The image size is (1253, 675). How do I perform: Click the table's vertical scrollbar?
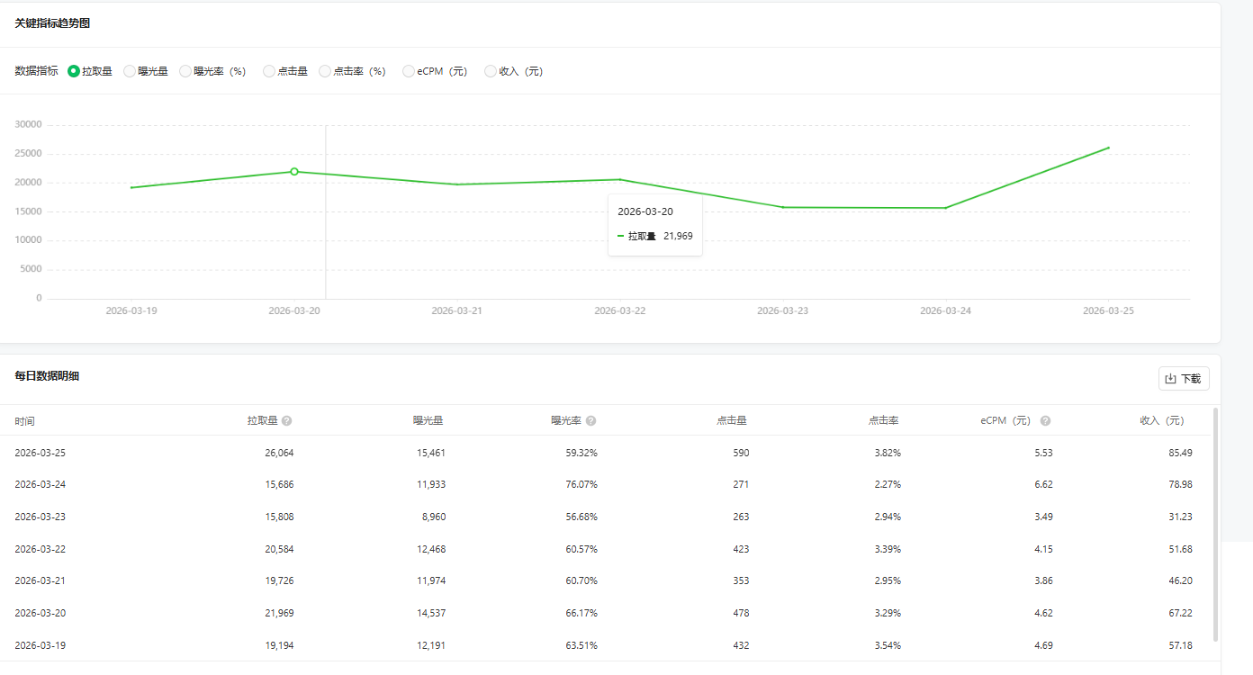(1216, 522)
